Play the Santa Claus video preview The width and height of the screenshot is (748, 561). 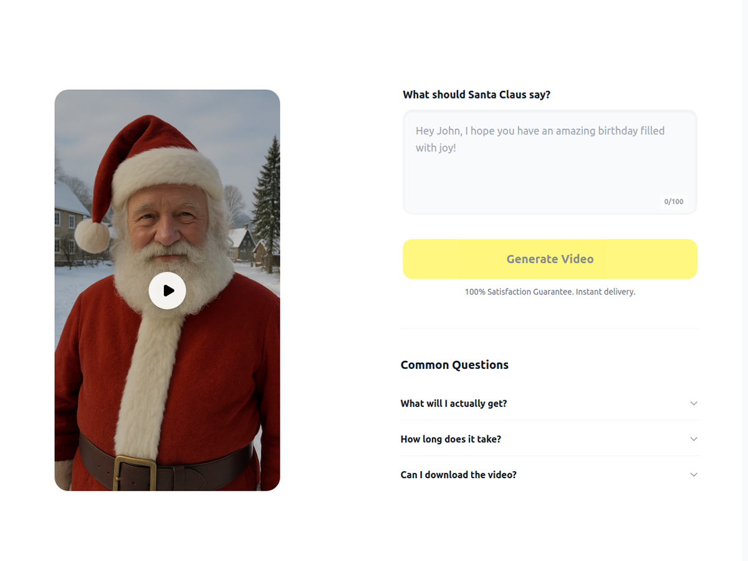(167, 290)
